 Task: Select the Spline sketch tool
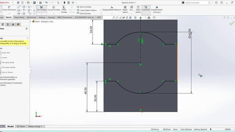[x=29, y=7]
